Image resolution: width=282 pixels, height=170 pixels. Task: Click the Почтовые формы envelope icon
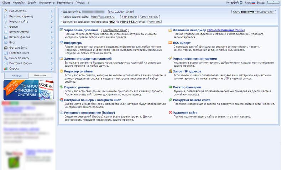click(6, 63)
